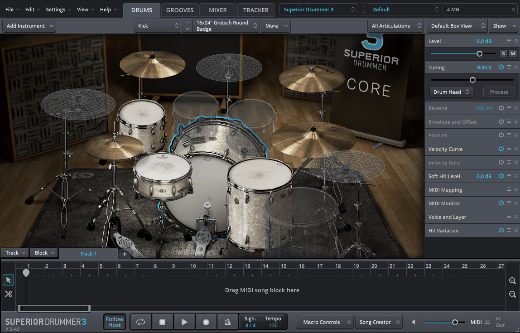Toggle MIDI Monitor power button

[501, 203]
